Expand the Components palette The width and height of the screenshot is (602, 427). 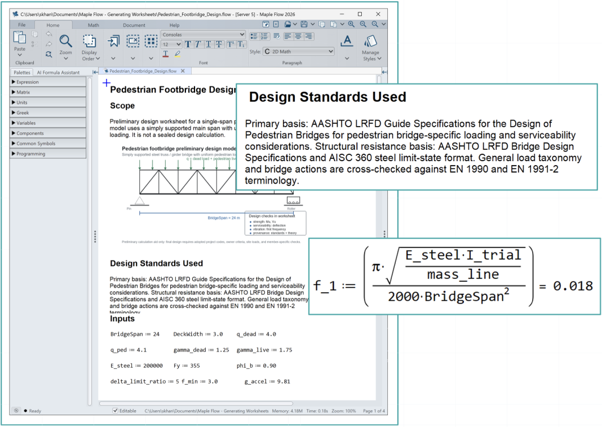[48, 133]
